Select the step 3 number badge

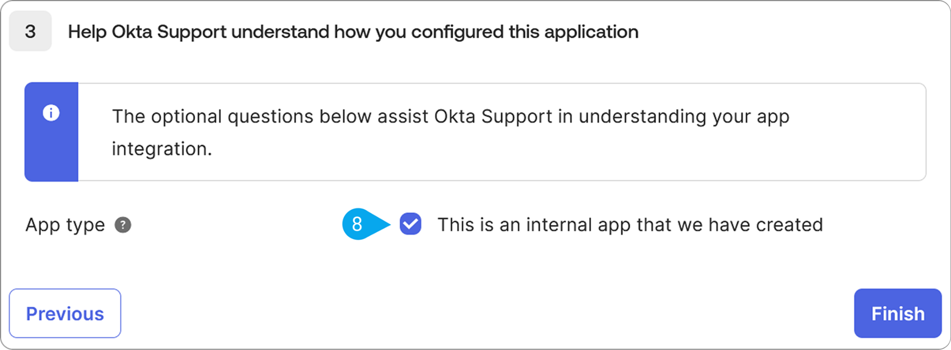click(30, 32)
